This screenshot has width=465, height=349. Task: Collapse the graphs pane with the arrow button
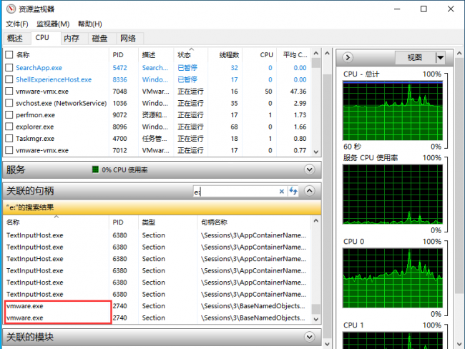click(348, 57)
